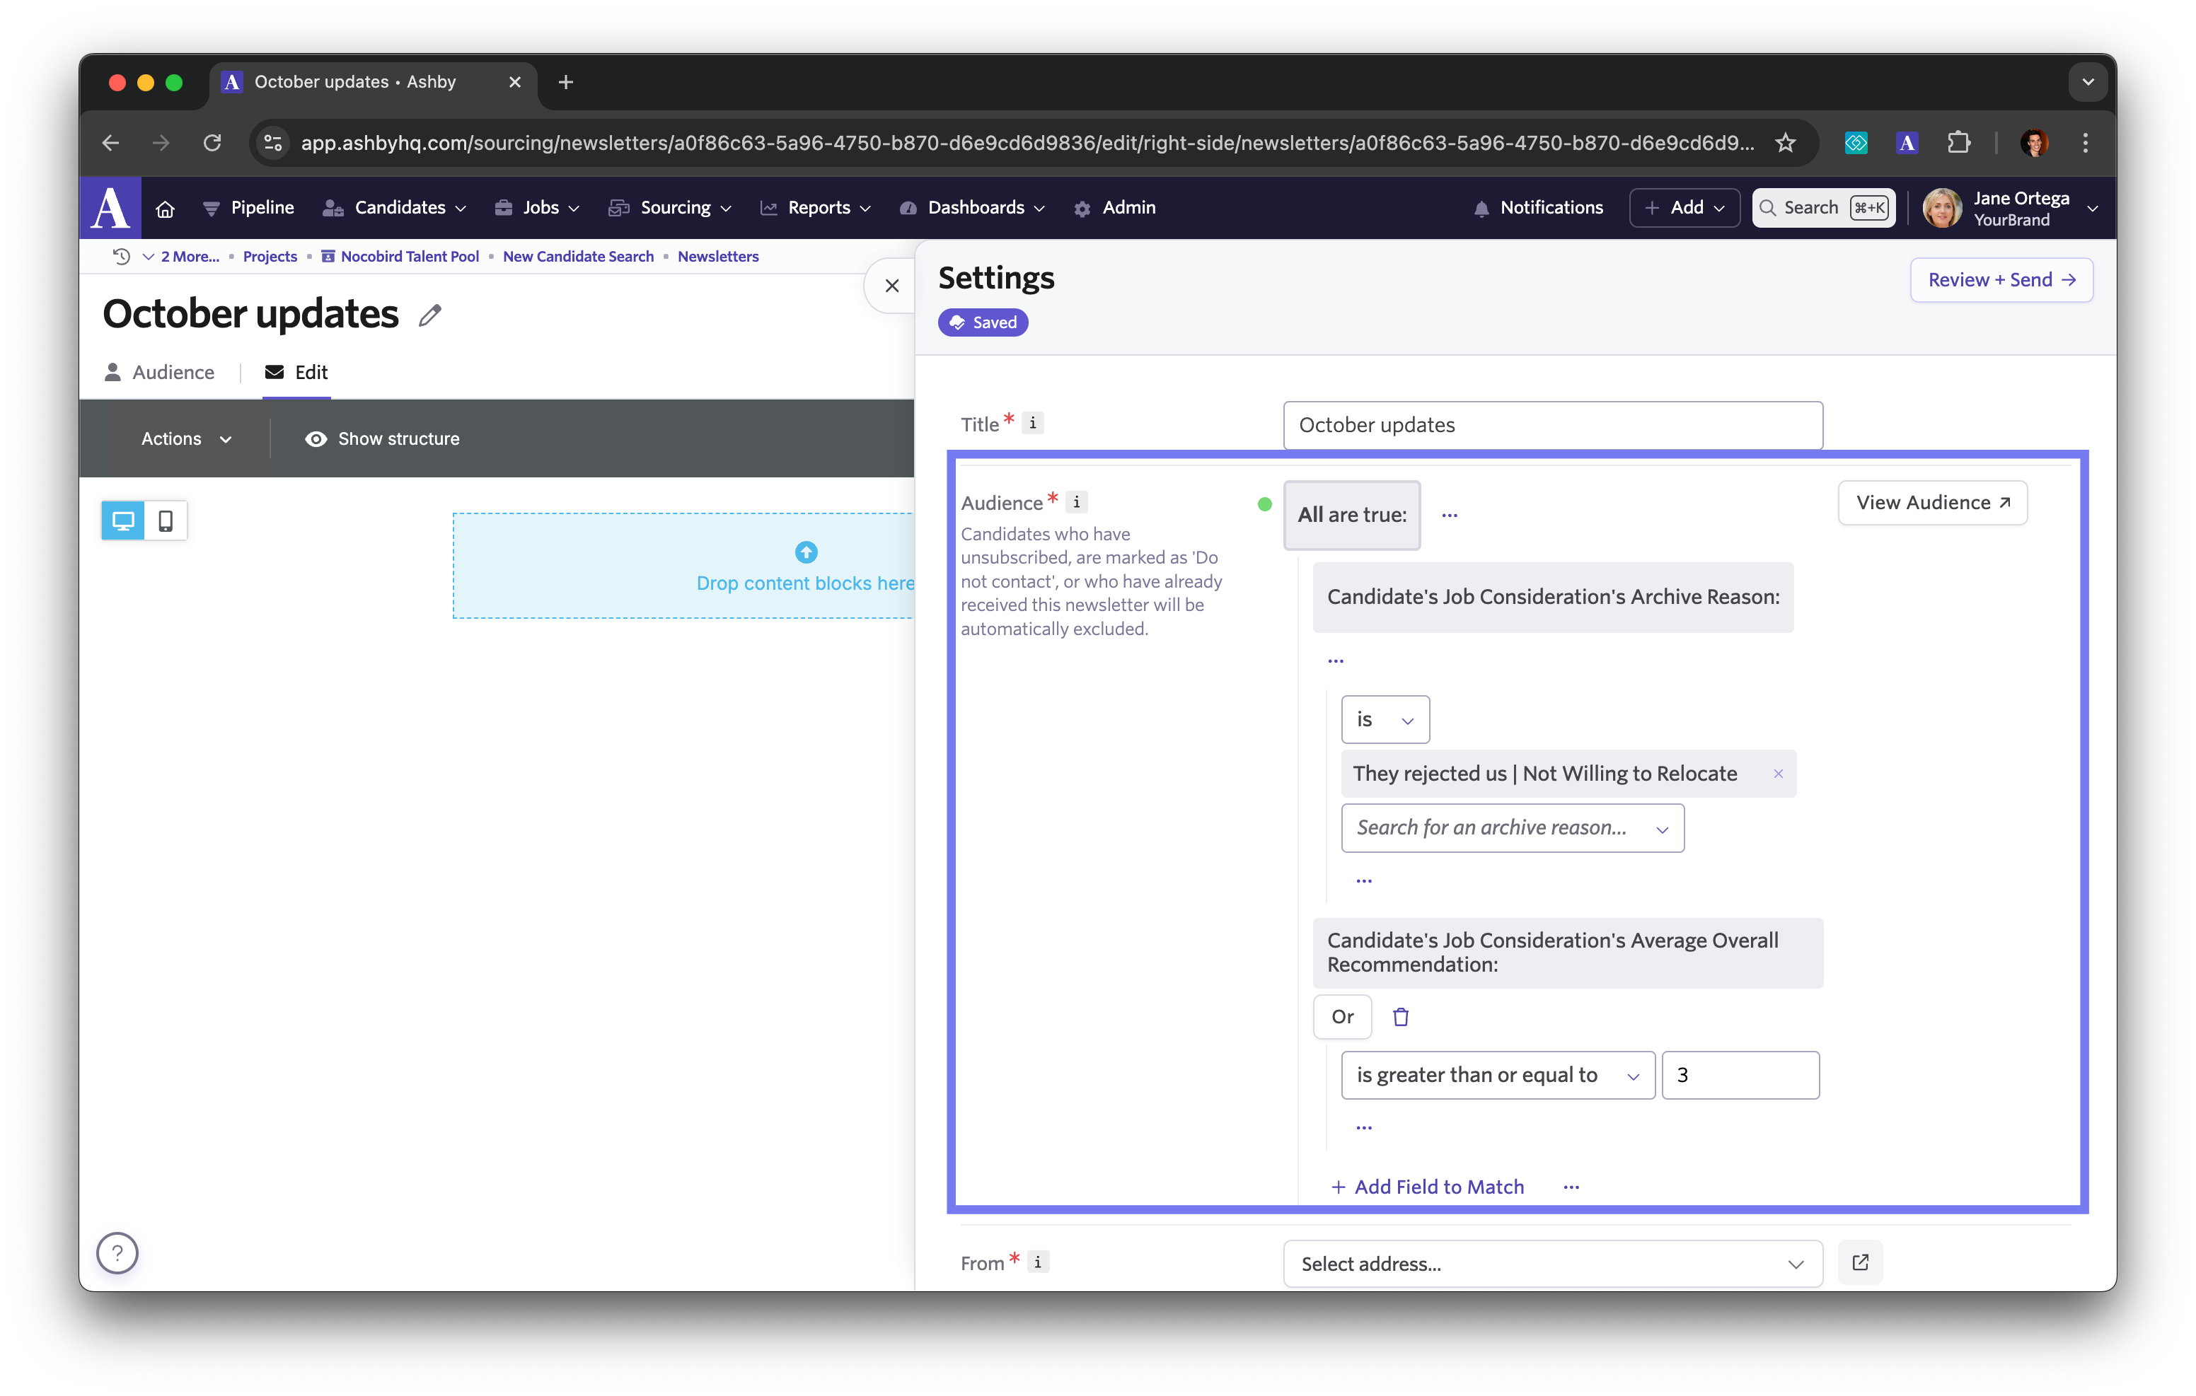Expand the browser tab search chevron
Viewport: 2196px width, 1396px height.
pyautogui.click(x=2088, y=82)
